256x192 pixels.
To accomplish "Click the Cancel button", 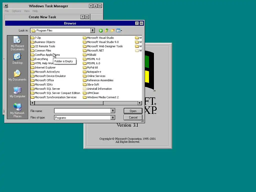I will pos(133,117).
